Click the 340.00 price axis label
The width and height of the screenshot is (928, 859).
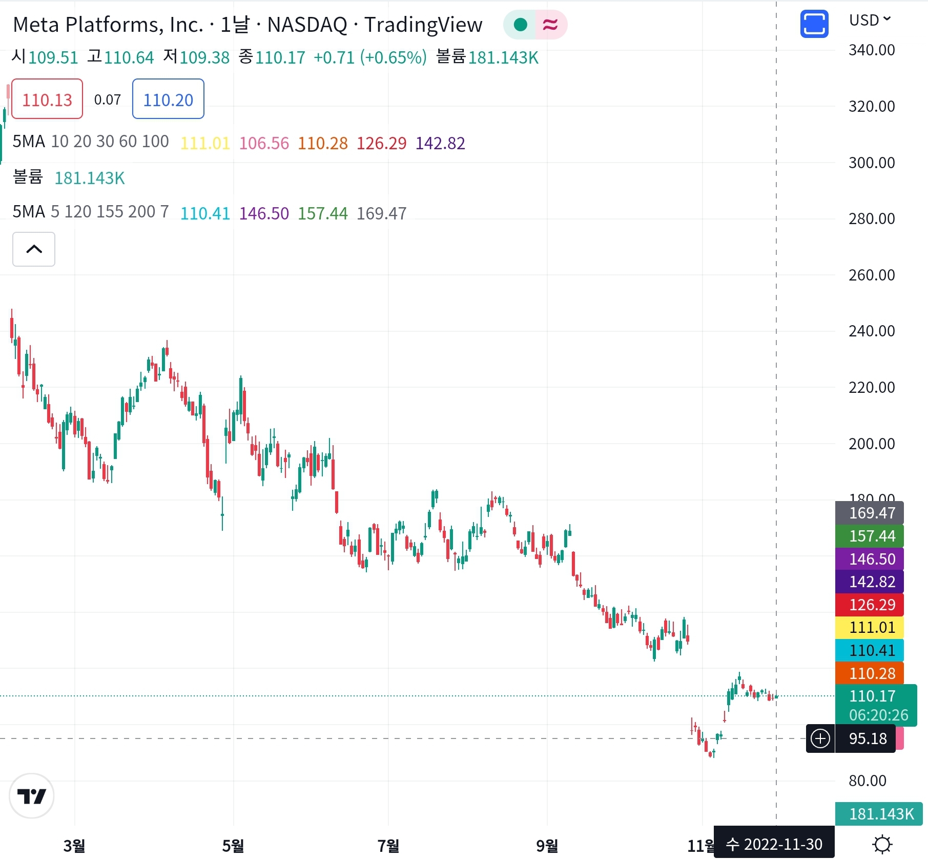872,50
